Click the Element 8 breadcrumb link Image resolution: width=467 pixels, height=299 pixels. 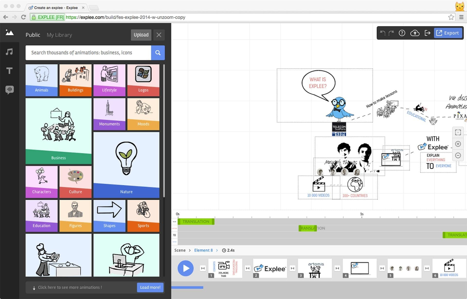pyautogui.click(x=203, y=250)
